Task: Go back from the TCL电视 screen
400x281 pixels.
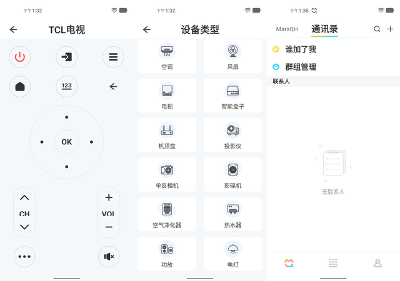Action: pyautogui.click(x=13, y=29)
